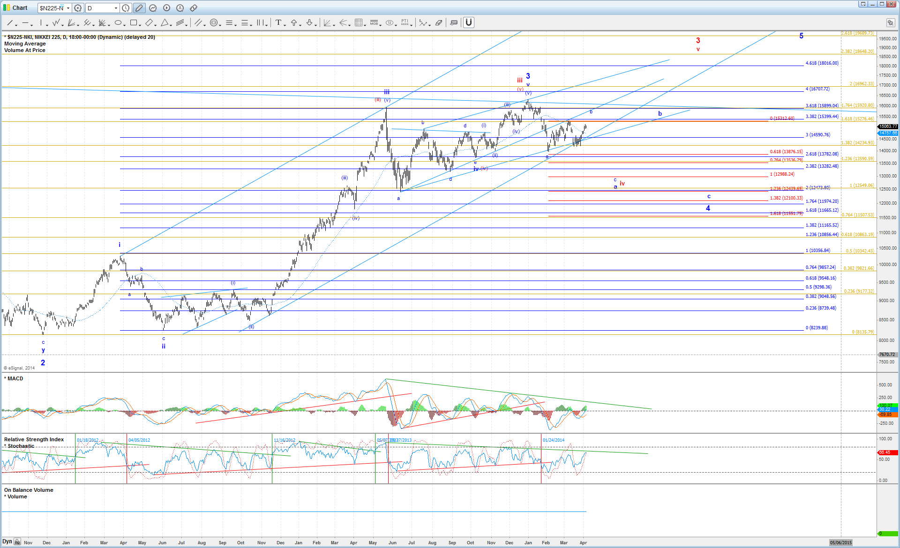This screenshot has height=548, width=900.
Task: Click the 05/06/2015 cursor date label
Action: (x=841, y=542)
